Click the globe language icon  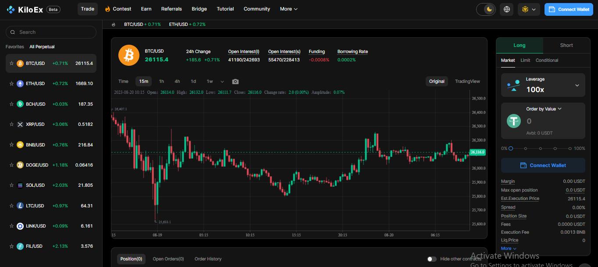507,9
